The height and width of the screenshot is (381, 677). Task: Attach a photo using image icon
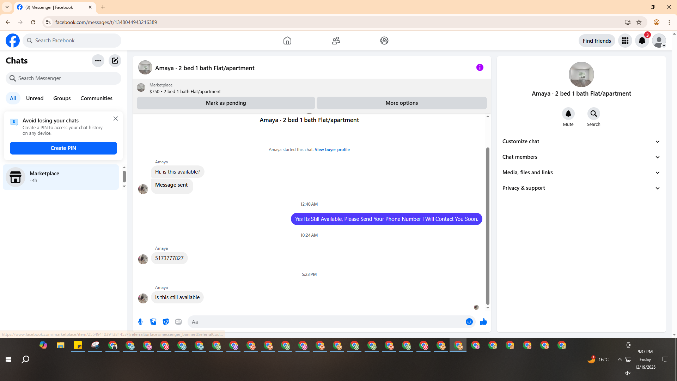[x=153, y=322]
